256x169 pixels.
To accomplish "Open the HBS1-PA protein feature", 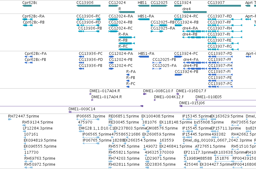I will pos(144,57).
